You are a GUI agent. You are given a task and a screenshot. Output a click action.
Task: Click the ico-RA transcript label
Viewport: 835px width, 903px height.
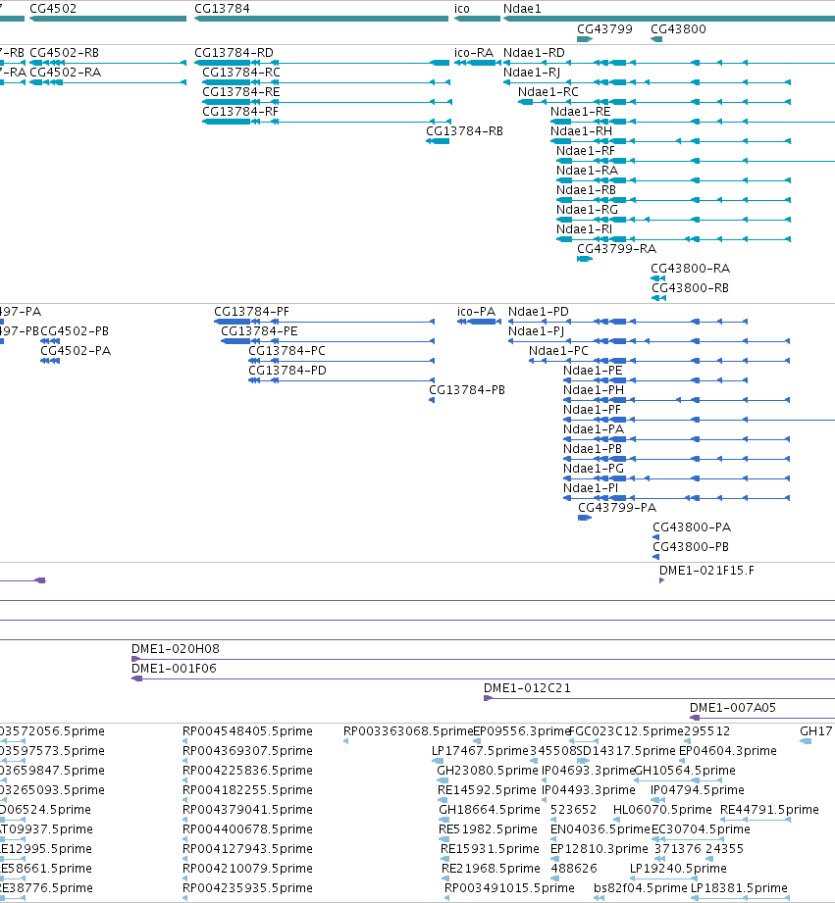click(x=474, y=52)
